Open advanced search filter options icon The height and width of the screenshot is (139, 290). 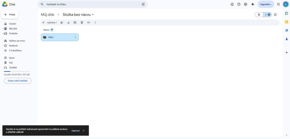tap(143, 4)
